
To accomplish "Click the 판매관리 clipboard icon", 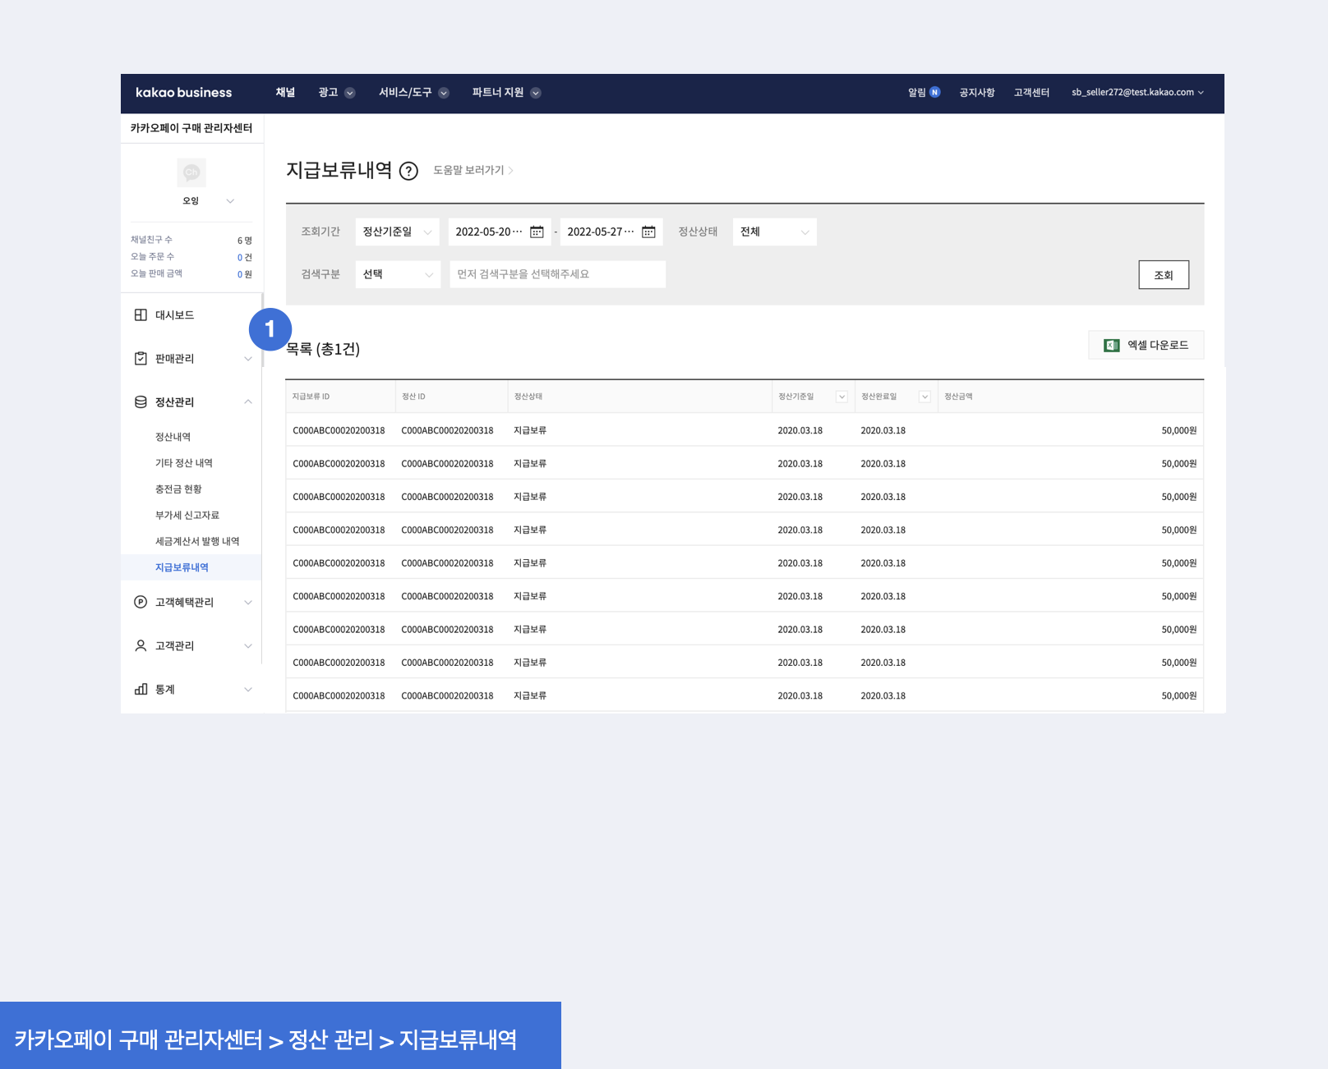I will [x=141, y=359].
